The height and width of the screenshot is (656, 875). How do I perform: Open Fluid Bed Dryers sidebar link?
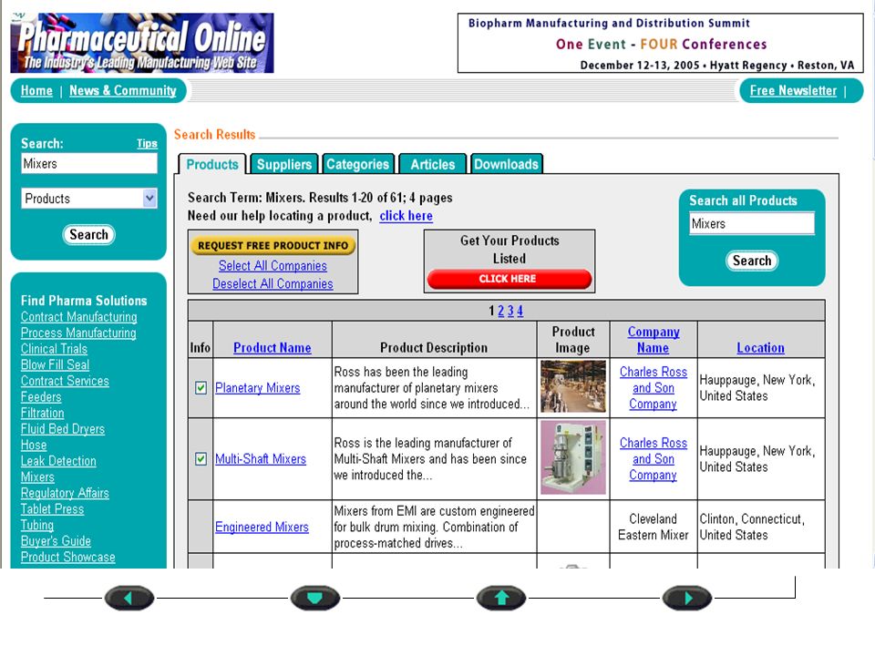pos(63,429)
